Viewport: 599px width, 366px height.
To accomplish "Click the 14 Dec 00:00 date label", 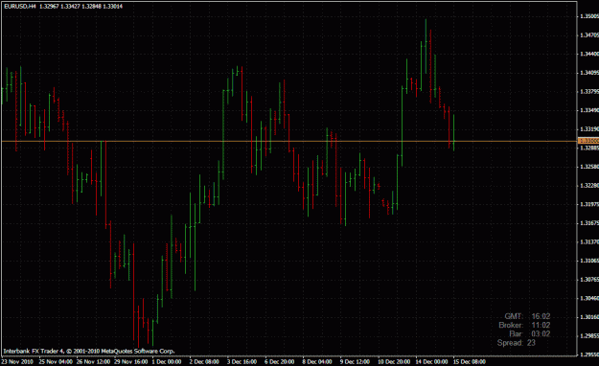I will 431,361.
